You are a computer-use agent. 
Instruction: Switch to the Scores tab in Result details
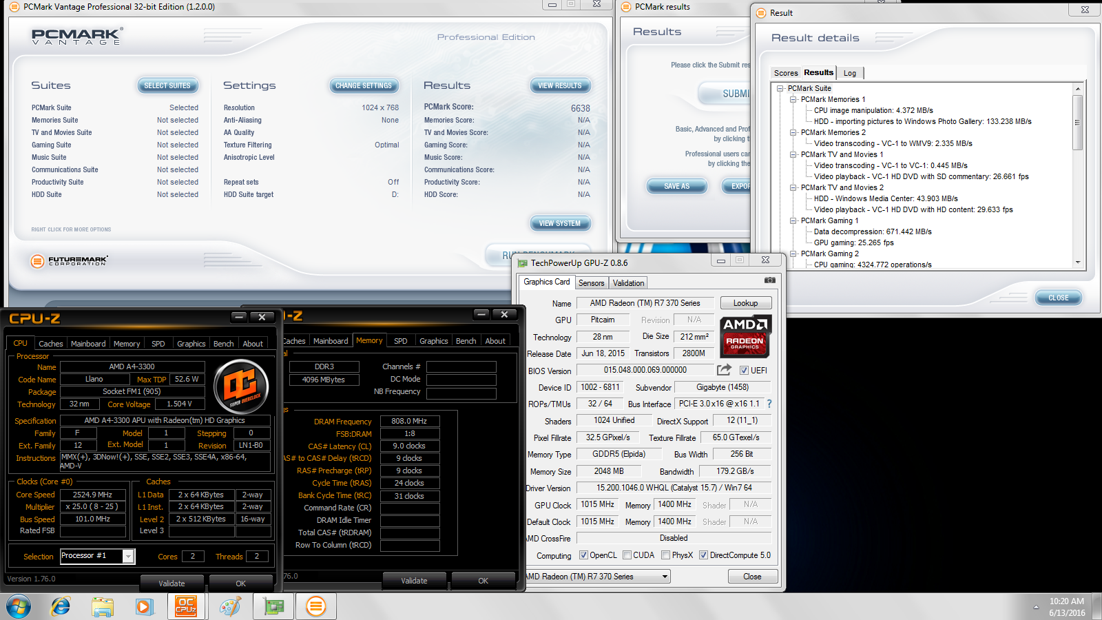[785, 73]
